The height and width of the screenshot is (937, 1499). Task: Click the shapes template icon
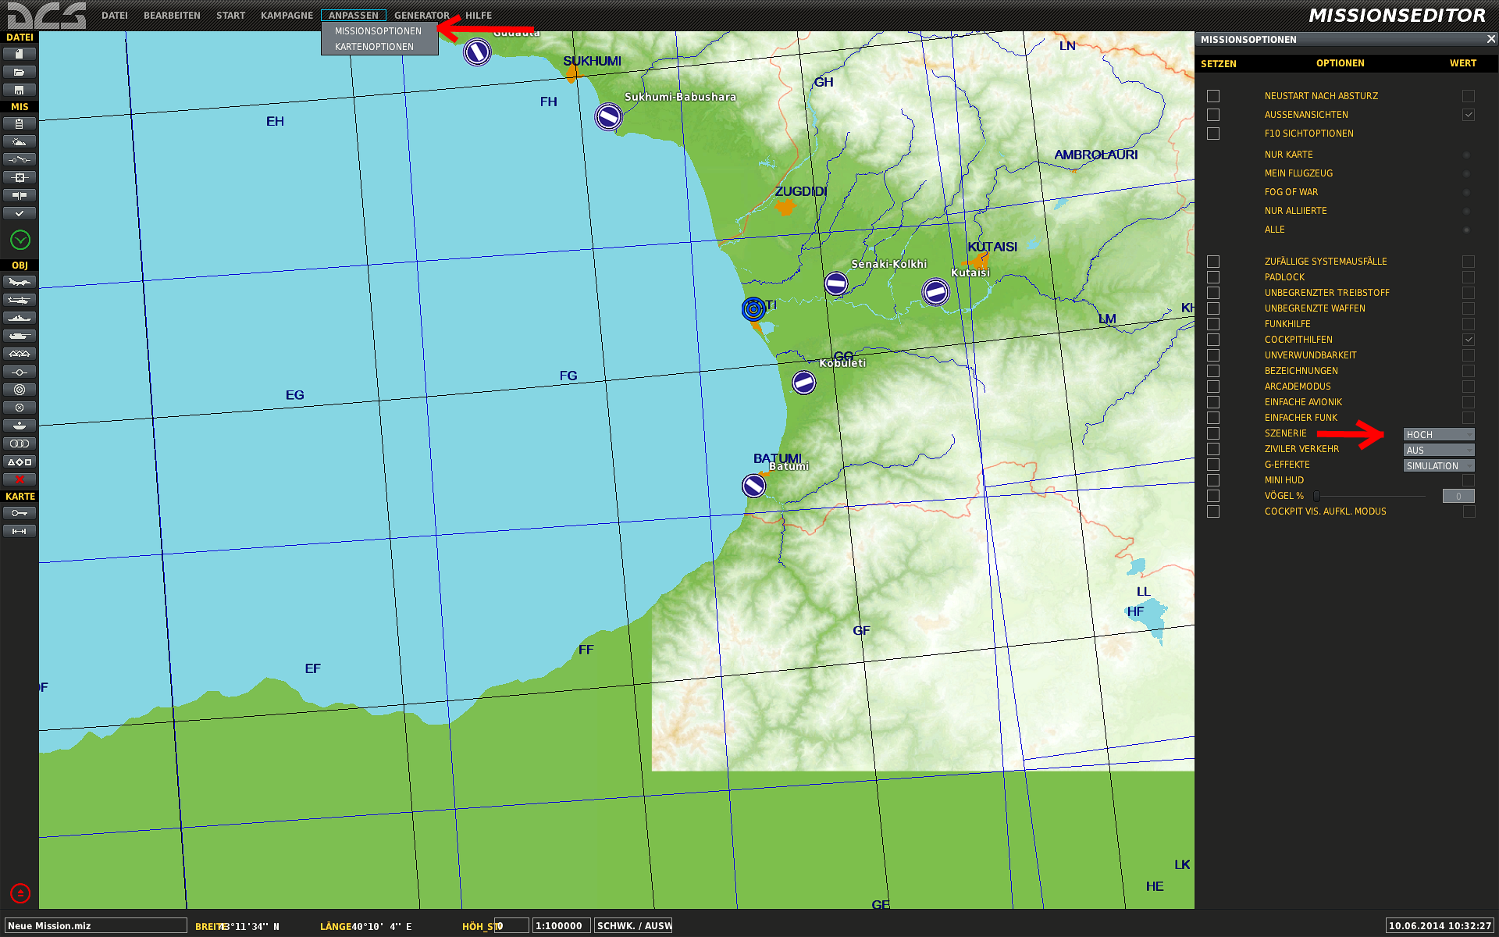click(20, 461)
